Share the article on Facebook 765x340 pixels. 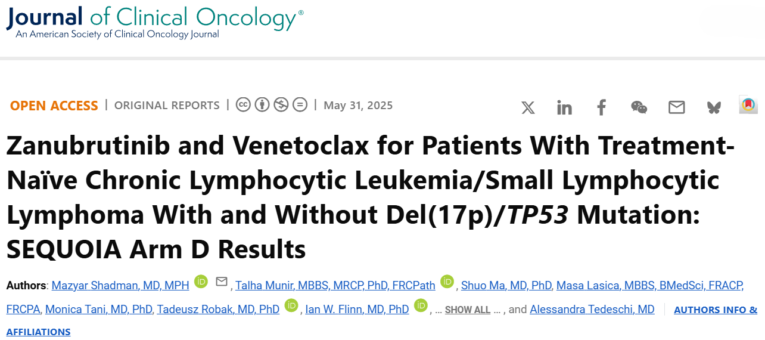(x=602, y=107)
